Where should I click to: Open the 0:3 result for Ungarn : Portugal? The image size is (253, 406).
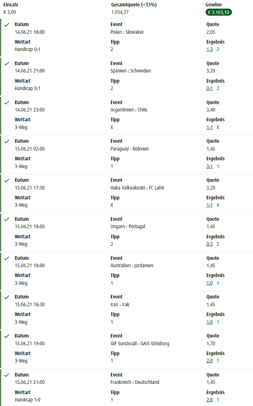coord(209,244)
